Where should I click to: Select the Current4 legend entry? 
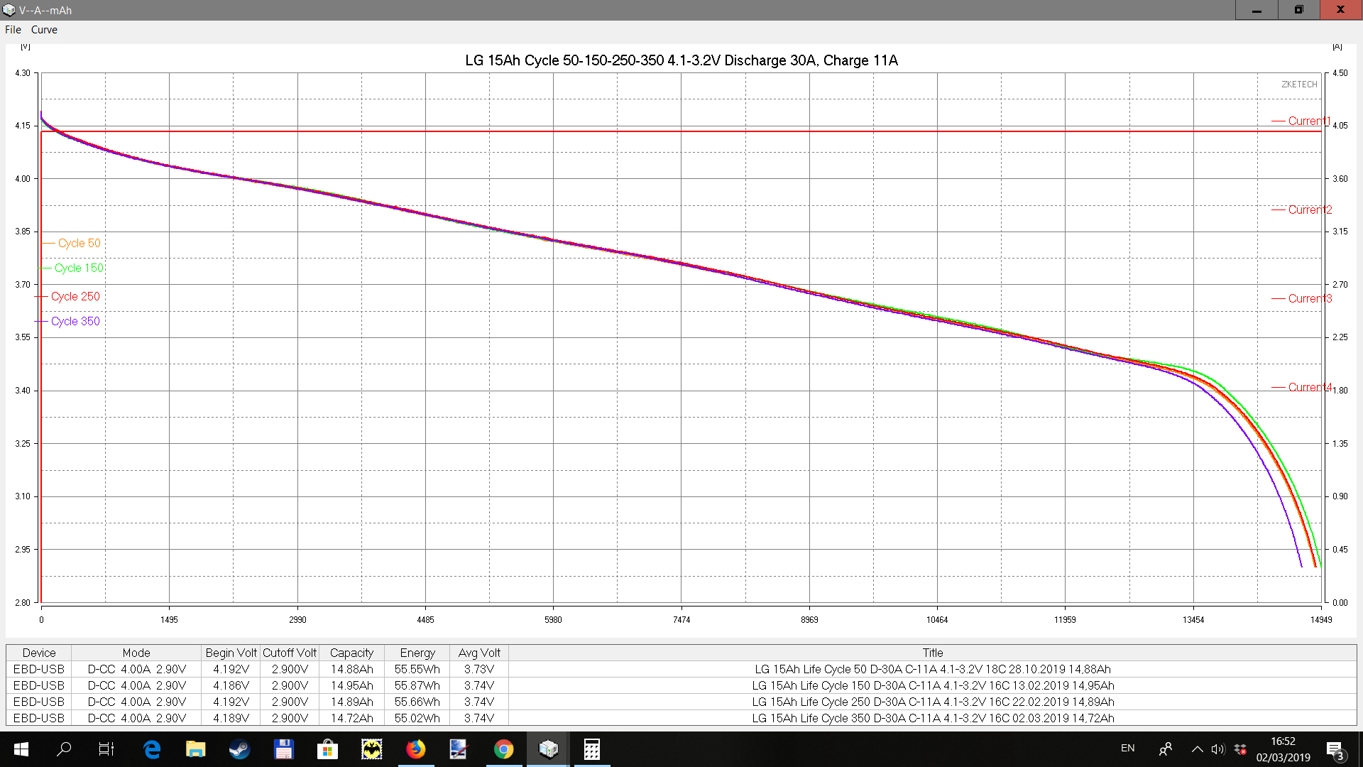(x=1308, y=387)
